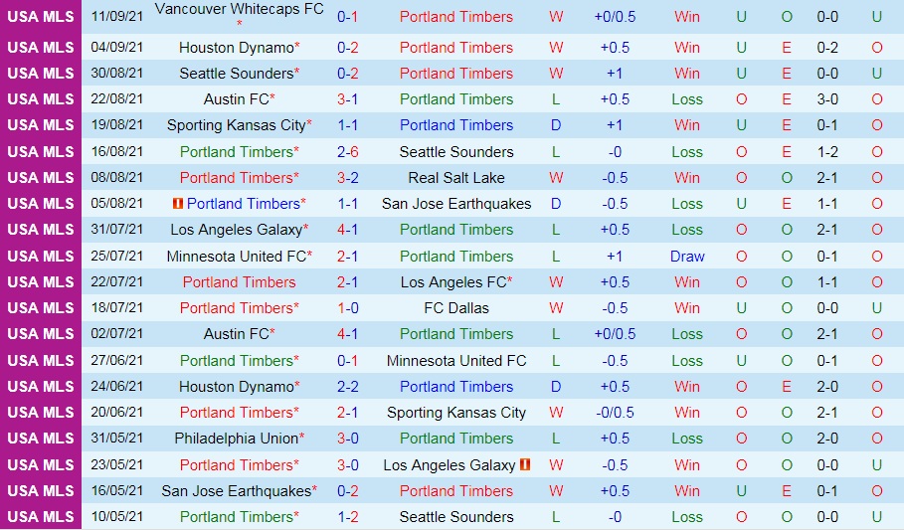Select the -0/0.5 handicap value
This screenshot has height=530, width=904.
pos(616,413)
